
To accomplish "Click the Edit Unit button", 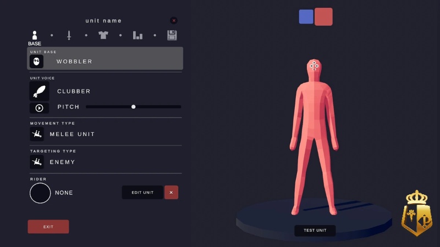I will (x=142, y=193).
